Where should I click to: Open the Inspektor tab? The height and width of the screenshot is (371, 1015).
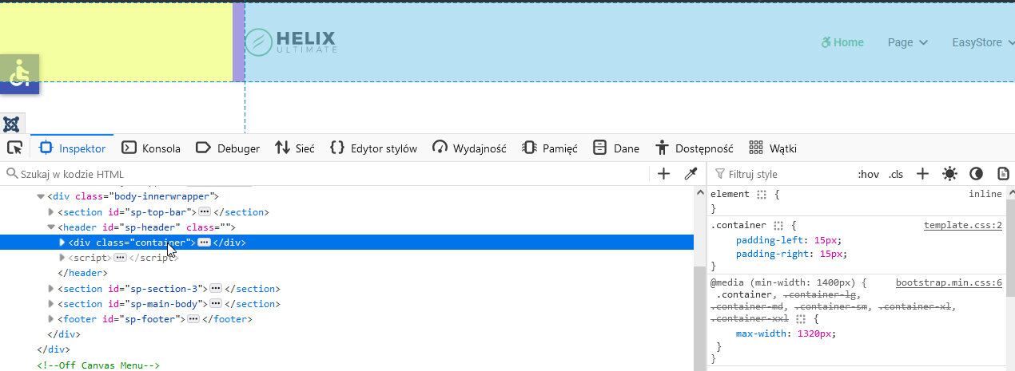(x=73, y=148)
